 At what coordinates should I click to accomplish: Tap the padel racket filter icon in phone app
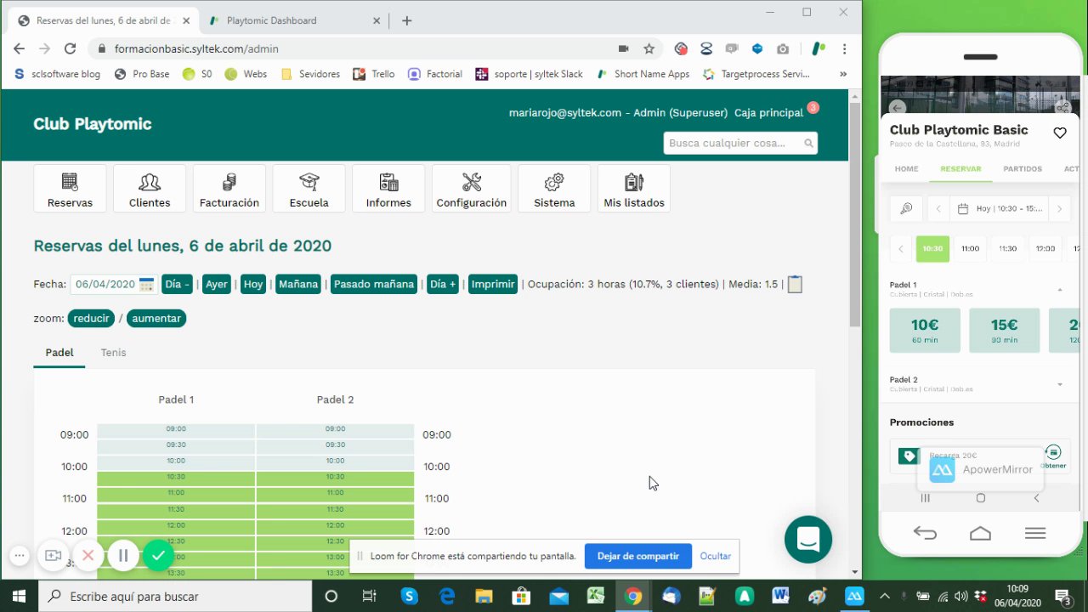tap(906, 208)
